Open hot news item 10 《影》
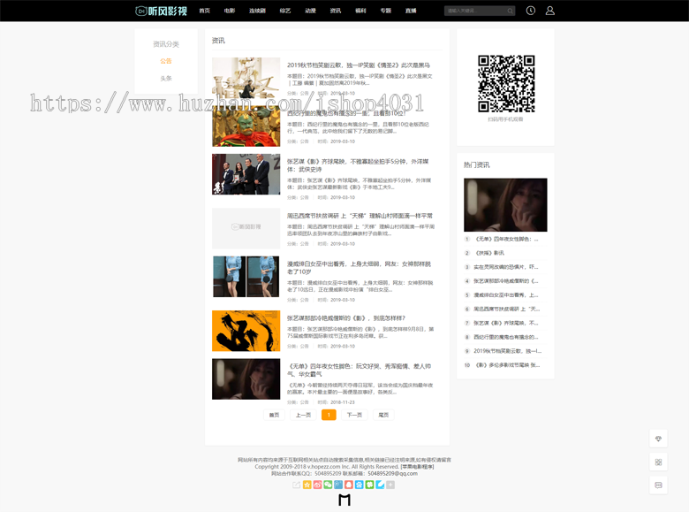The image size is (689, 512). (507, 365)
